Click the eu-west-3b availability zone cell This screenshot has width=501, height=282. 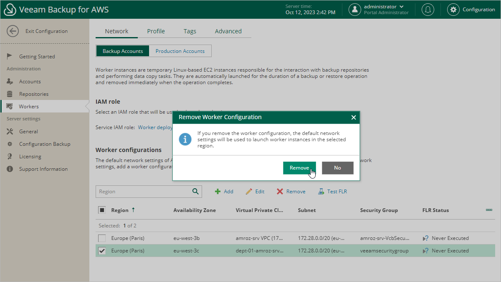coord(187,238)
